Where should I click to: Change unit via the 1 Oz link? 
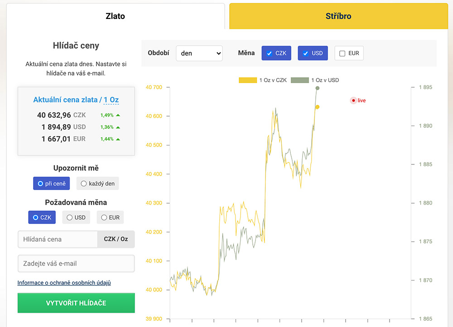(x=111, y=100)
